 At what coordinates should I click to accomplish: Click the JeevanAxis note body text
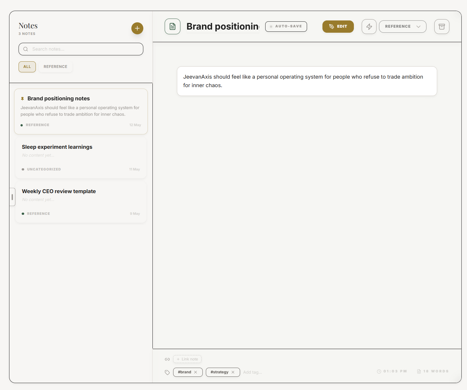click(303, 81)
